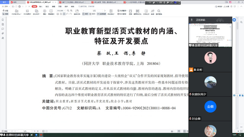Click the page number input field
244x137 pixels.
point(94,11)
